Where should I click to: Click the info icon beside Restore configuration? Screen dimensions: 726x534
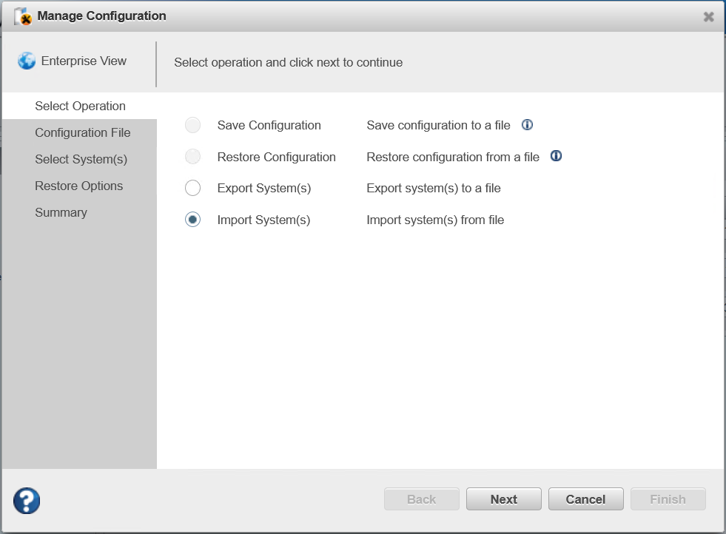[556, 156]
